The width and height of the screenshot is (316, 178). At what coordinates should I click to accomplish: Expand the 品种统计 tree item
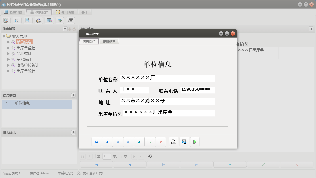click(9, 53)
